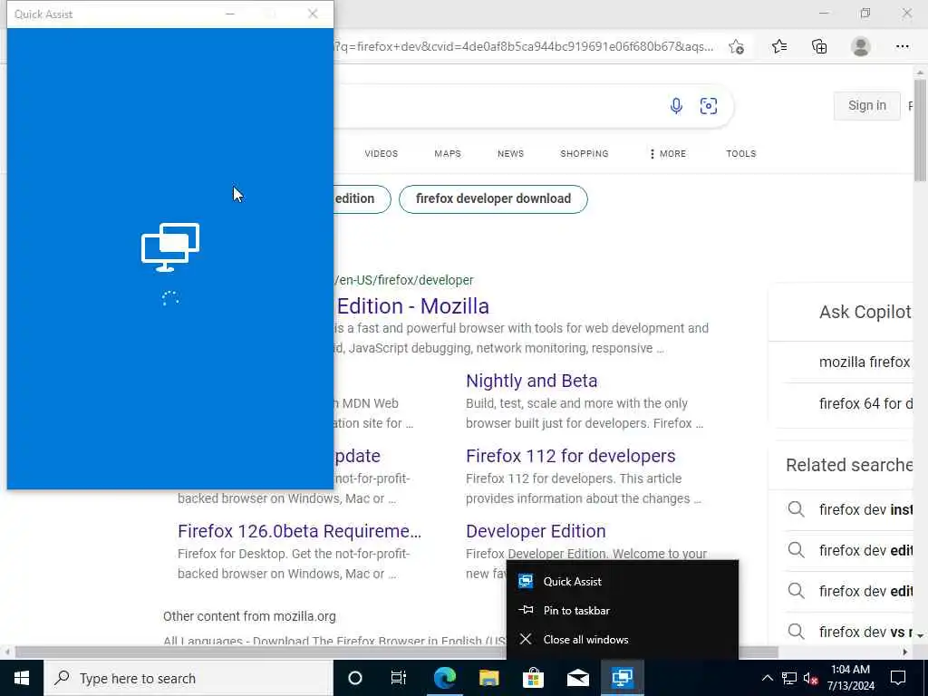The width and height of the screenshot is (928, 696).
Task: Open the Edge Favorites list icon
Action: tap(778, 46)
